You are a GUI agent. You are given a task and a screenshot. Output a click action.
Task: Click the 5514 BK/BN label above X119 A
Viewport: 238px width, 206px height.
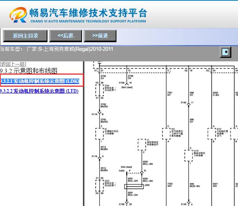pyautogui.click(x=104, y=148)
